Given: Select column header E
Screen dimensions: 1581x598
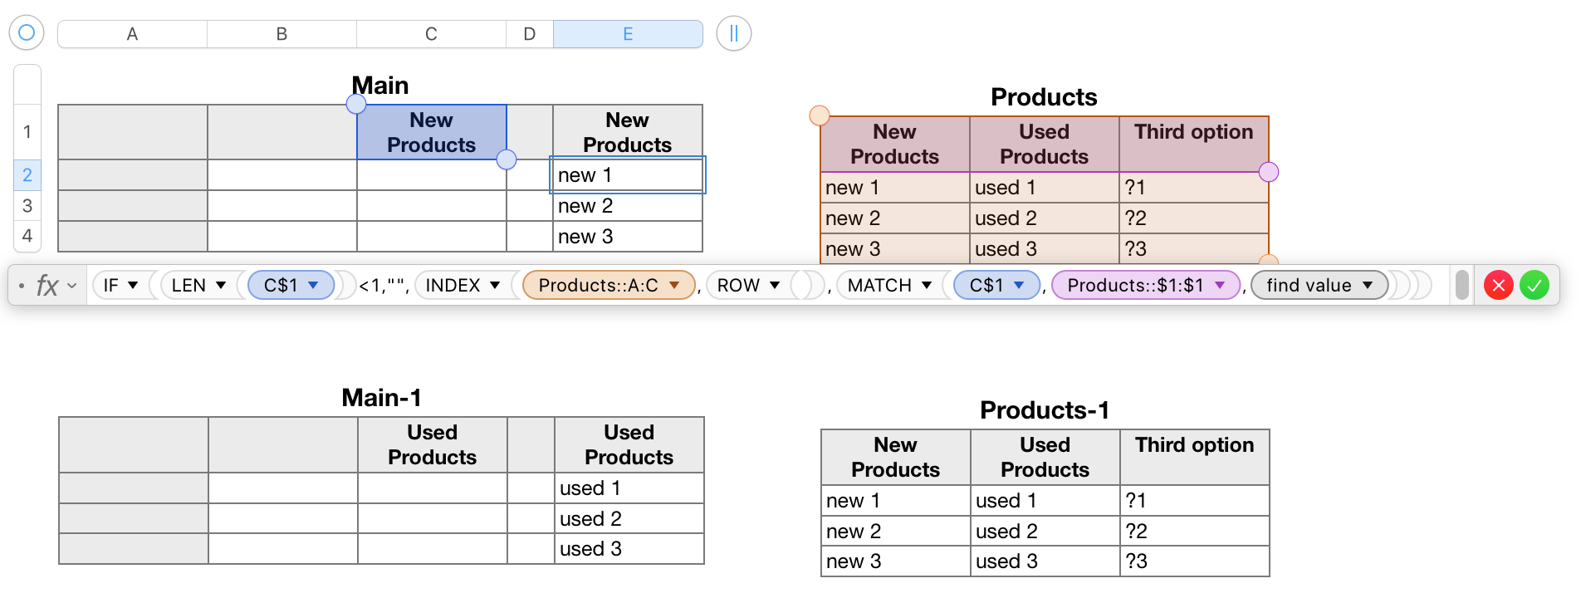Looking at the screenshot, I should coord(628,34).
